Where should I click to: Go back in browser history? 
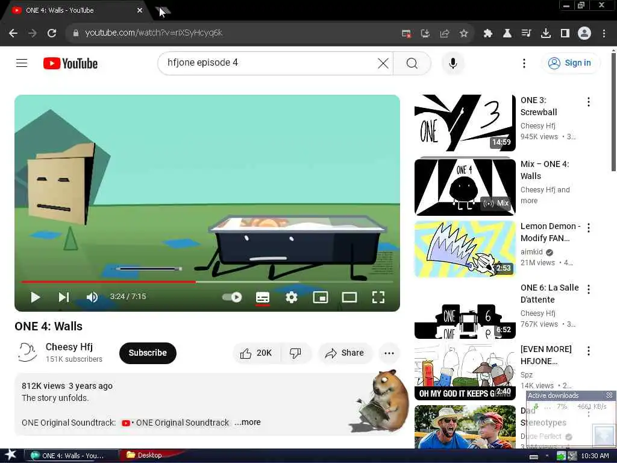pyautogui.click(x=13, y=33)
